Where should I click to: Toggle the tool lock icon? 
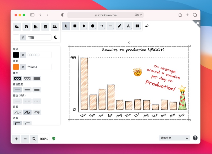pos(147,26)
